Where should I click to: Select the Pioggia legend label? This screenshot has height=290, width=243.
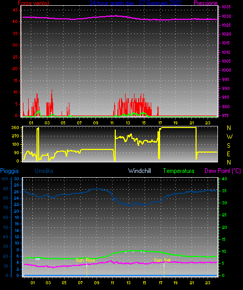(x=9, y=171)
